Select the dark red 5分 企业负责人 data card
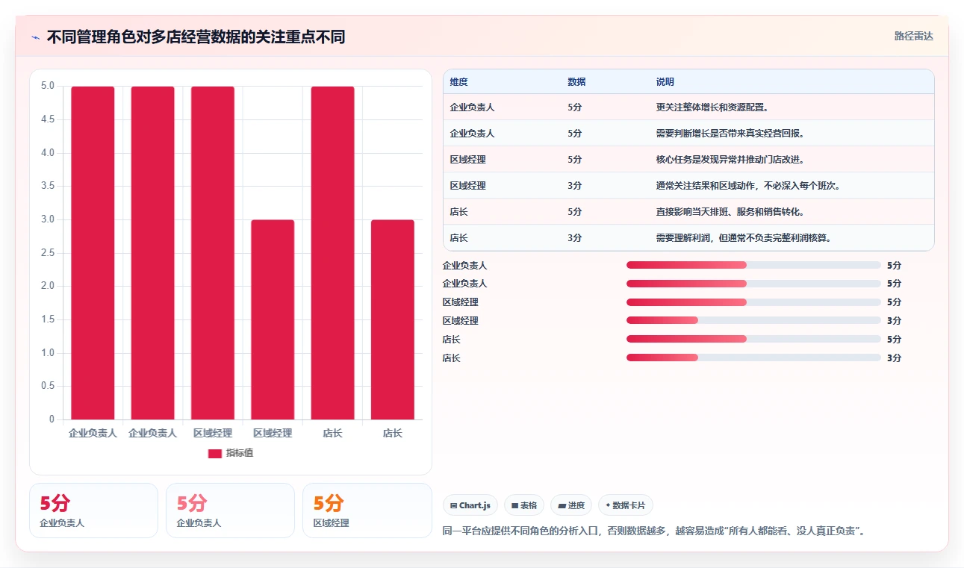964x568 pixels. (x=93, y=511)
